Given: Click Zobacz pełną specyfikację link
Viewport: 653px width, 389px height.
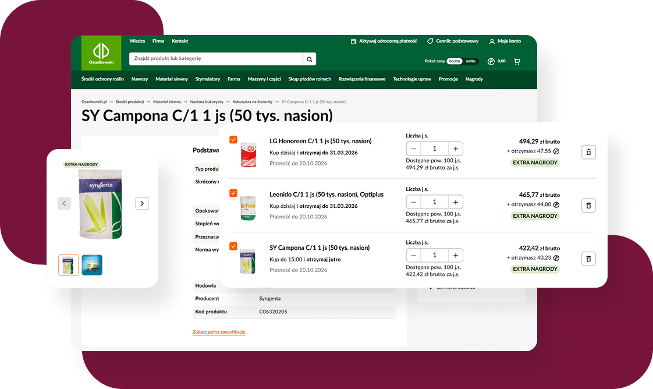Looking at the screenshot, I should tap(219, 332).
